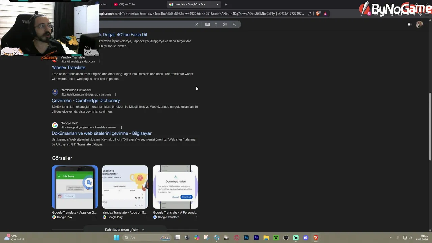Click Google Translate - A Personal... caption
The width and height of the screenshot is (432, 243).
pos(175,213)
